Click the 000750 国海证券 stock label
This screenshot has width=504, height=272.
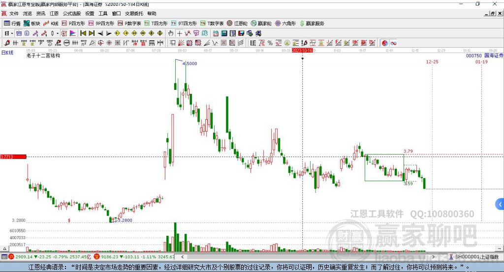484,55
